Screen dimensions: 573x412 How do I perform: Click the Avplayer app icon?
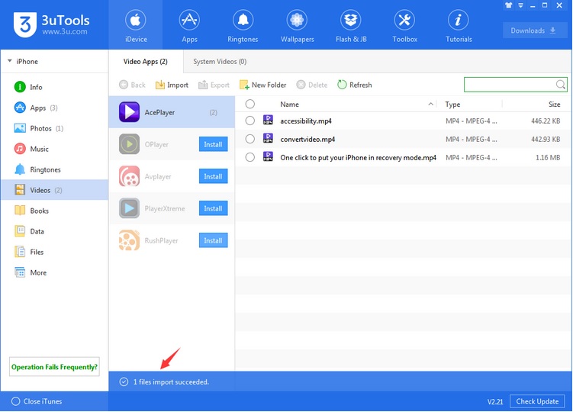coord(129,176)
